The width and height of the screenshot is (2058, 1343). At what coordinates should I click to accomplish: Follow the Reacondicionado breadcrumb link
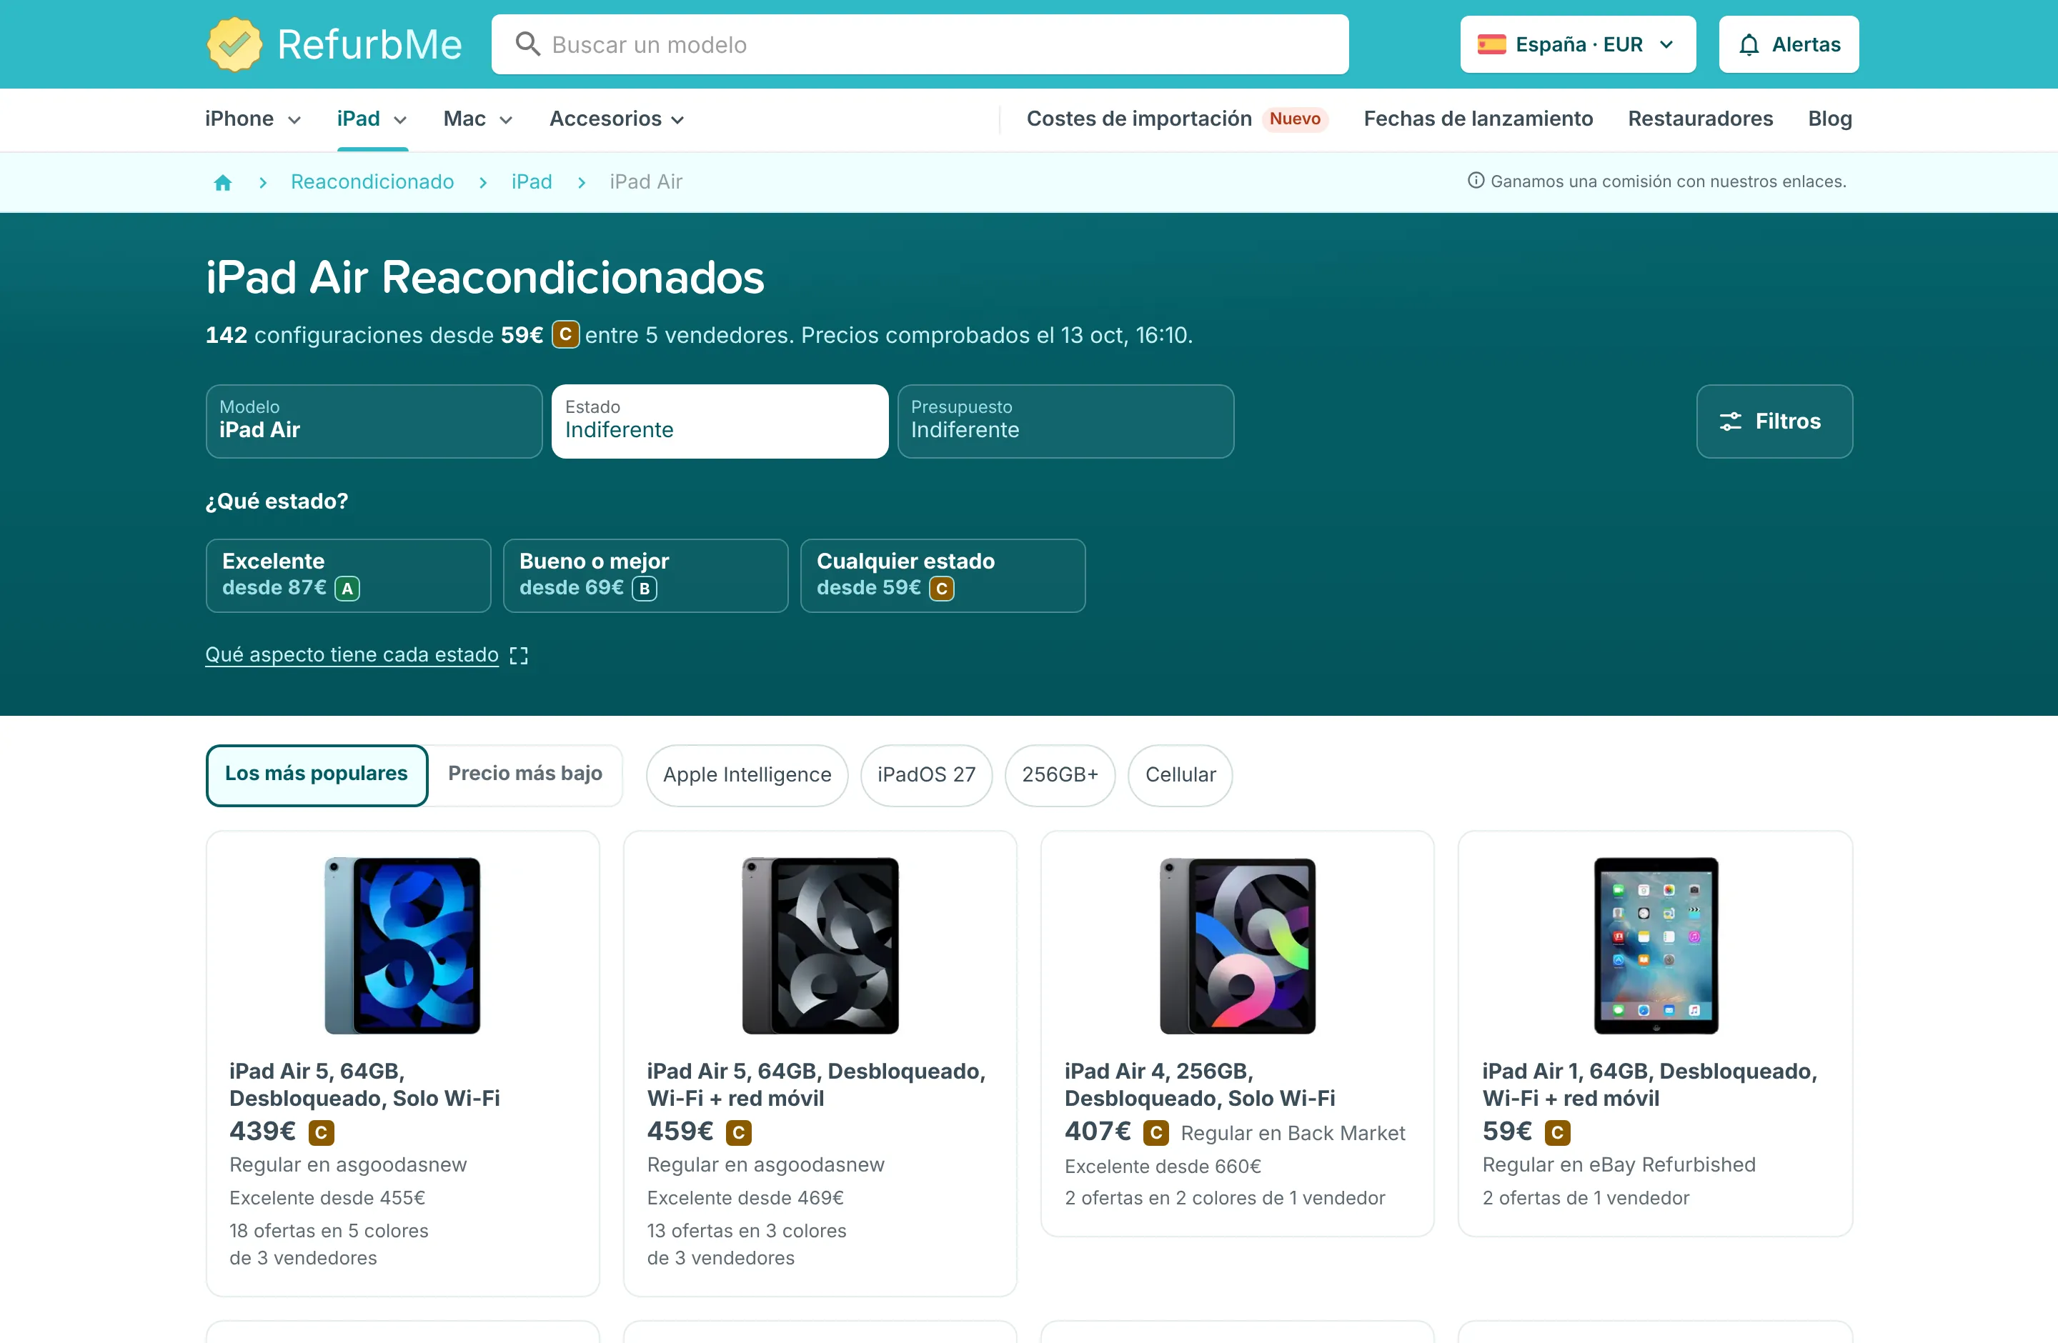(x=373, y=182)
